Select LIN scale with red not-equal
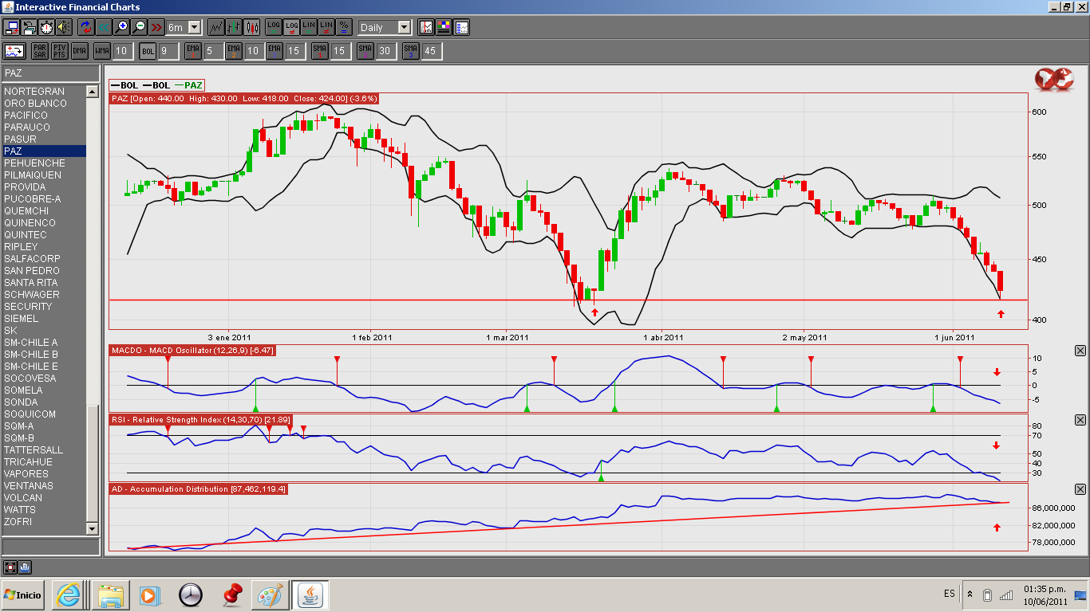Image resolution: width=1090 pixels, height=612 pixels. 326,27
